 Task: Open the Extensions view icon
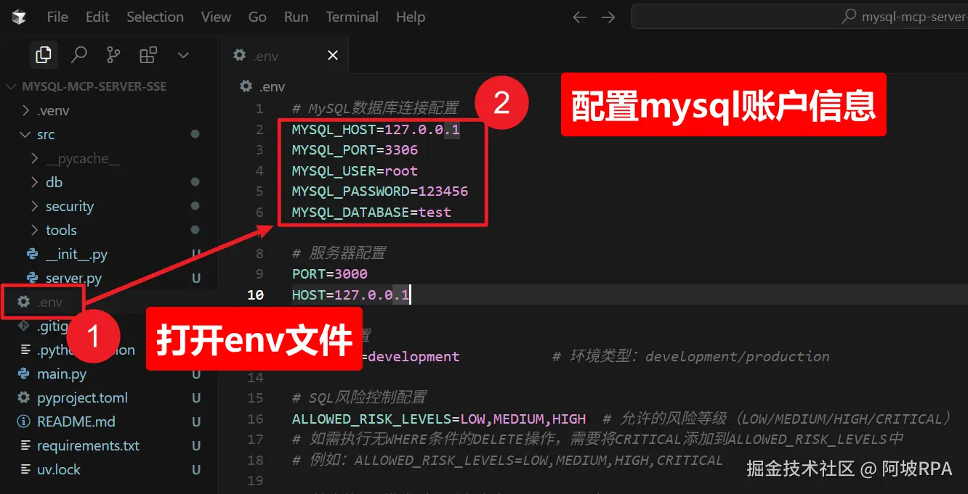point(148,55)
